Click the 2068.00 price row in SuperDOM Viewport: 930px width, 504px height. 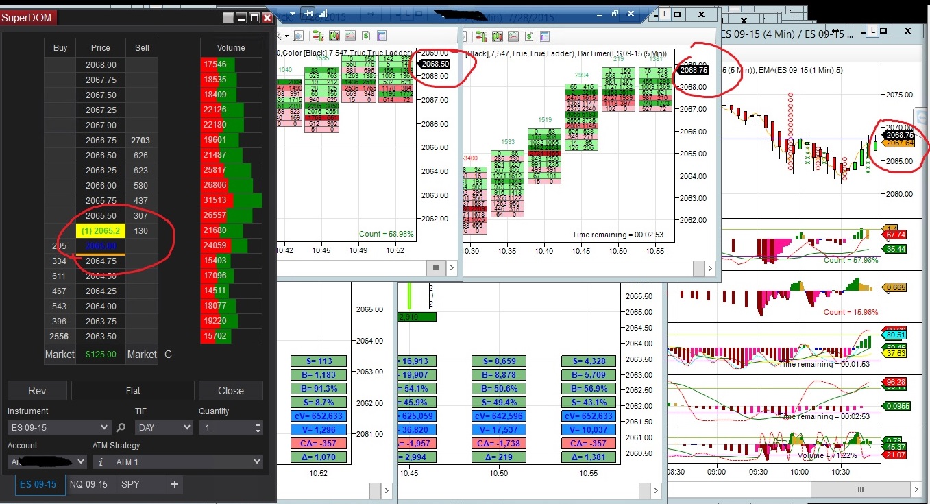coord(101,65)
